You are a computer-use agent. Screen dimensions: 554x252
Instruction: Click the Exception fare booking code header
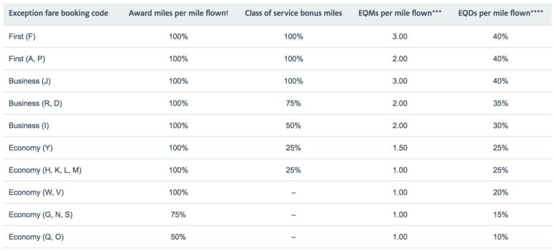(x=59, y=13)
